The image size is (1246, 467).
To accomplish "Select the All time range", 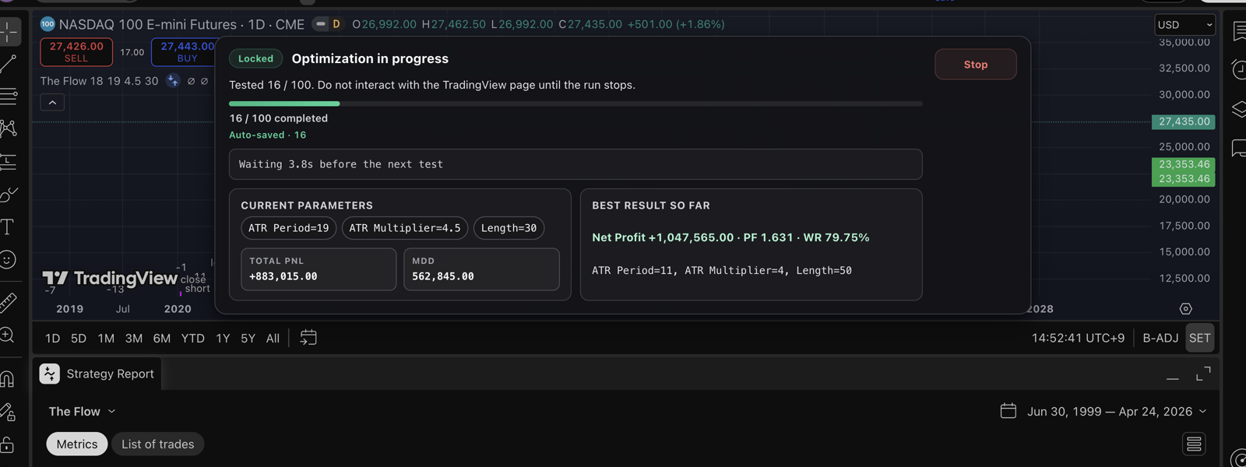I will coord(273,338).
